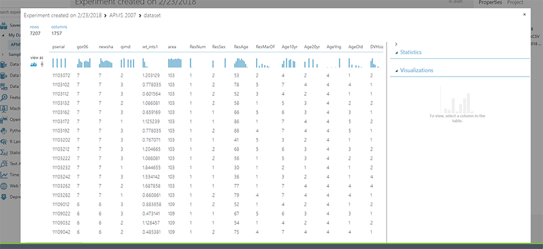
Task: Select APMS dataset item in background sidebar
Action: click(x=15, y=45)
